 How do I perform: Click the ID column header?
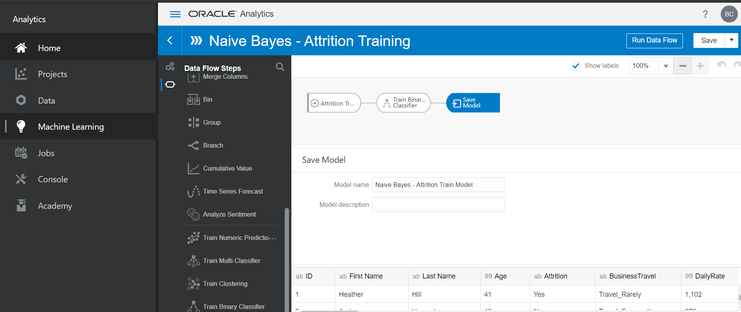(x=313, y=276)
